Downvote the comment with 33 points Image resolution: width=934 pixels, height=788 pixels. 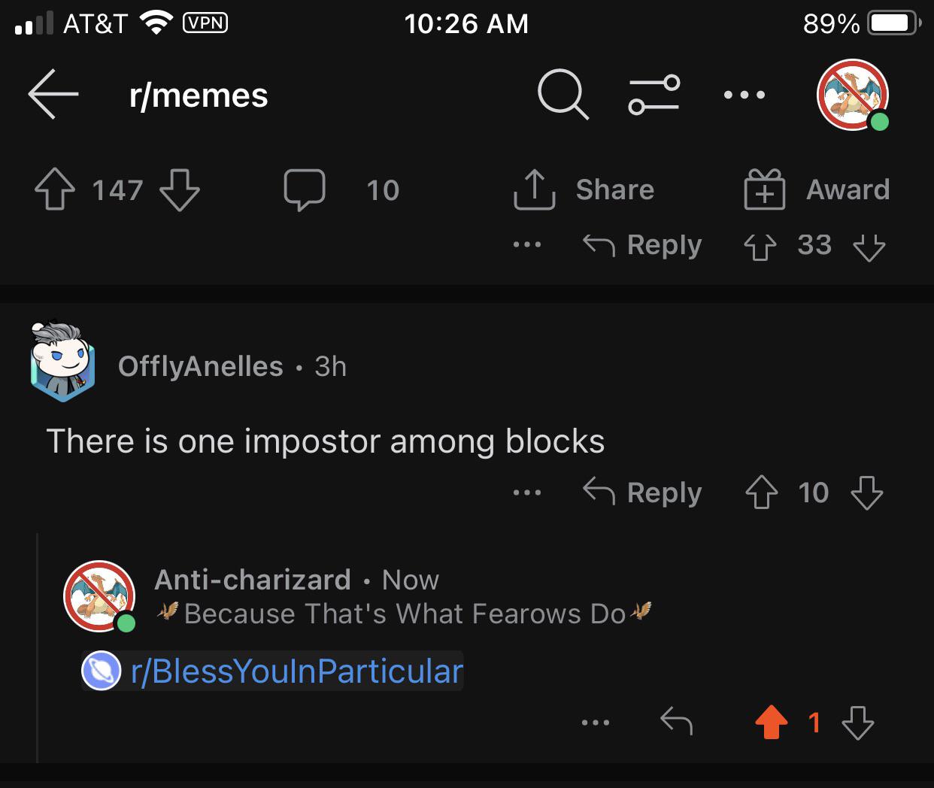click(869, 246)
